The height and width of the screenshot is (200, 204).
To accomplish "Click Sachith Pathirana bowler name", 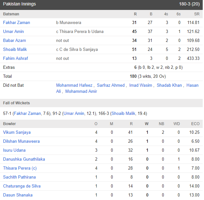I will (x=19, y=177).
